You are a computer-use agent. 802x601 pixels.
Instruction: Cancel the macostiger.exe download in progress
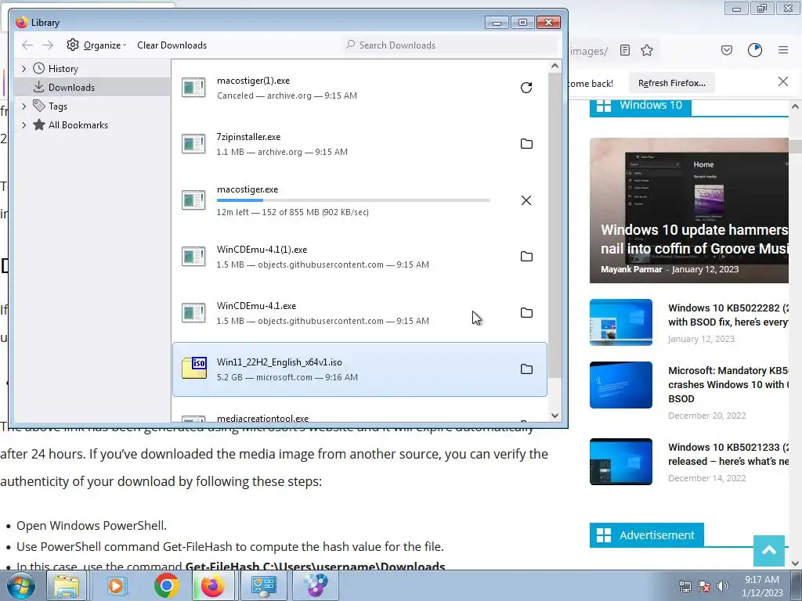point(526,200)
